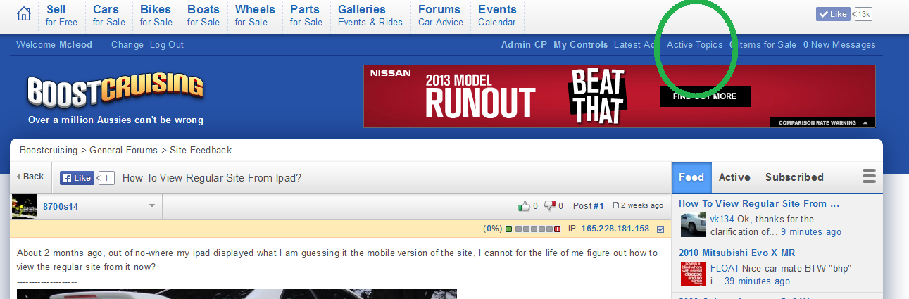Open the Boostcruising logo

coord(115,91)
